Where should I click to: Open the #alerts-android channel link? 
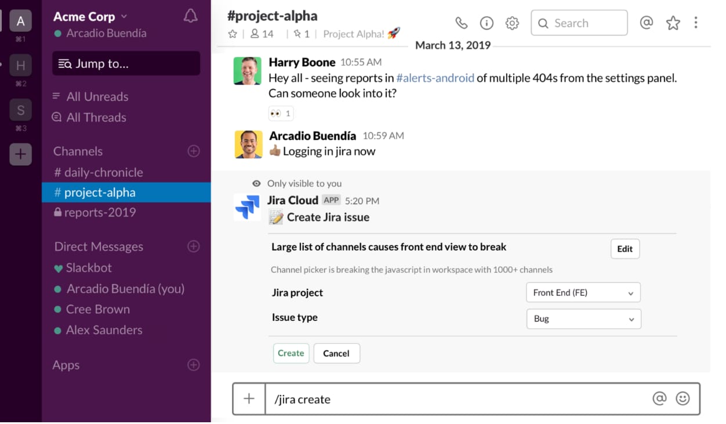coord(435,78)
